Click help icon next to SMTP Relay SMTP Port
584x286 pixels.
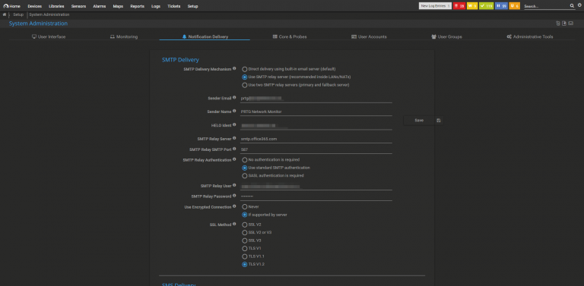(234, 149)
